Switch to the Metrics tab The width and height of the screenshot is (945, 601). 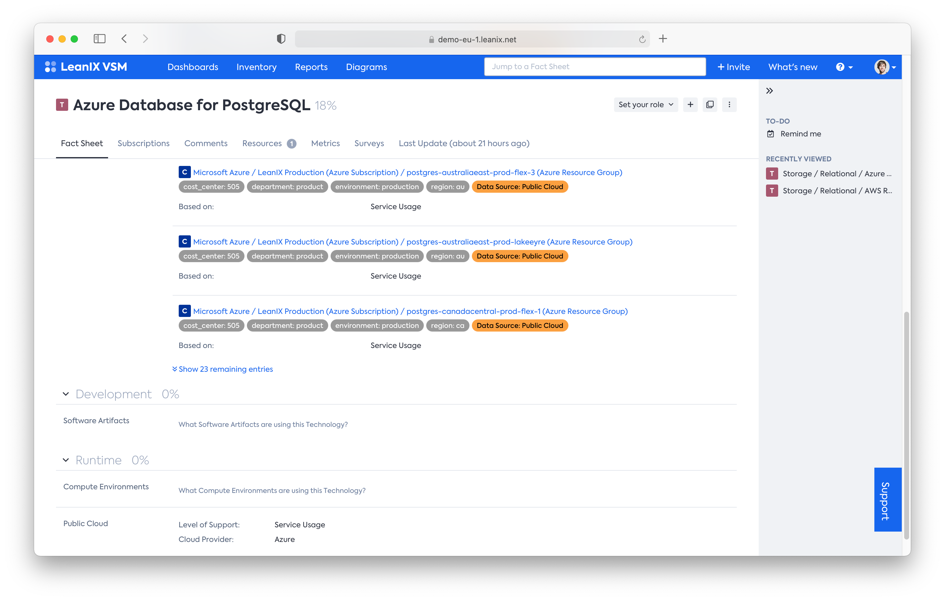point(325,143)
